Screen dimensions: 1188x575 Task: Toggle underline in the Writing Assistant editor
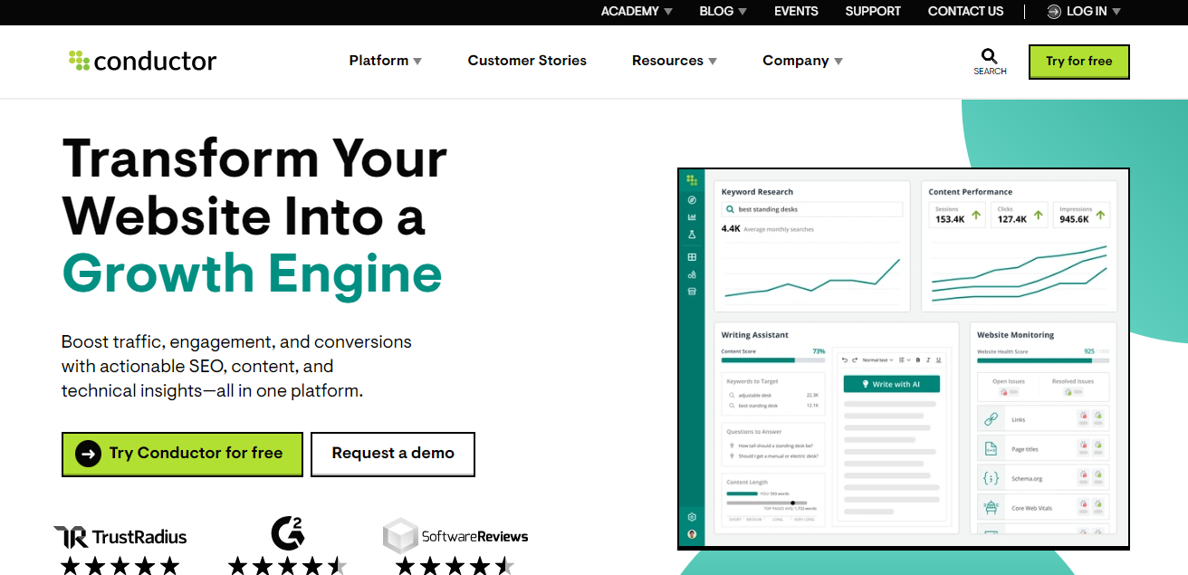click(x=938, y=360)
